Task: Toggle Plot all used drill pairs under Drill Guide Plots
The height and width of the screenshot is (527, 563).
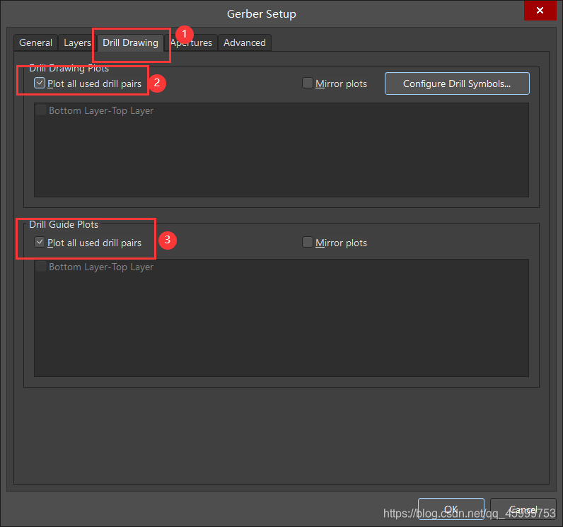Action: 40,243
